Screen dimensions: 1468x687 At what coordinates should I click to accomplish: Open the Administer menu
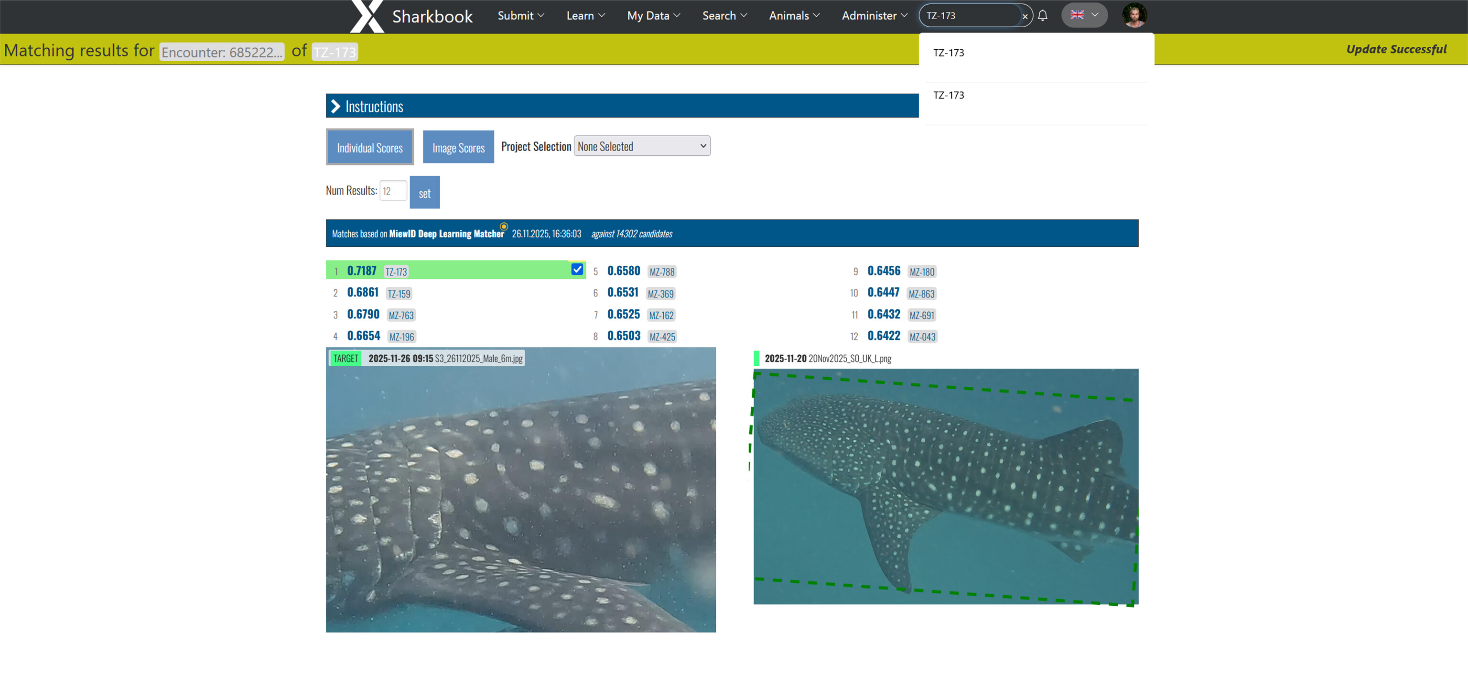pos(874,15)
